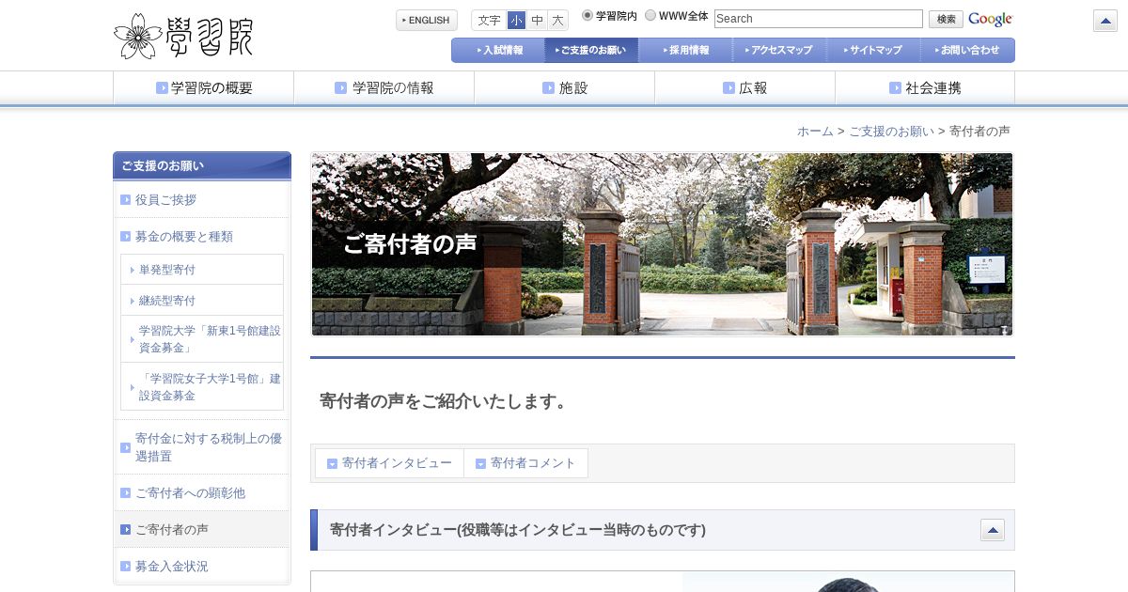Image resolution: width=1128 pixels, height=592 pixels.
Task: Open 施設 main menu
Action: click(x=564, y=88)
